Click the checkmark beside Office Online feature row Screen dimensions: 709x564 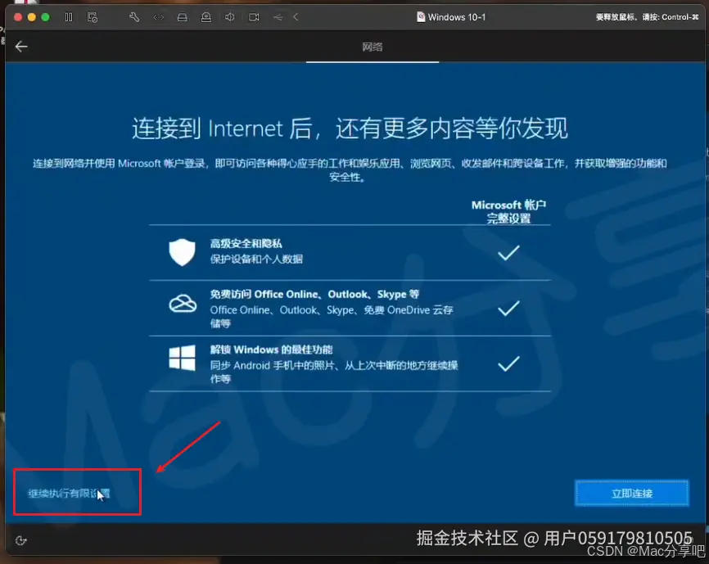pos(508,309)
